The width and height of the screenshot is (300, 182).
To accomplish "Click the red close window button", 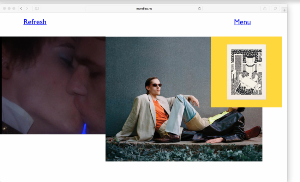I will point(4,8).
